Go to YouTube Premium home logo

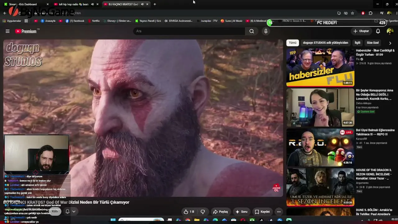point(26,31)
